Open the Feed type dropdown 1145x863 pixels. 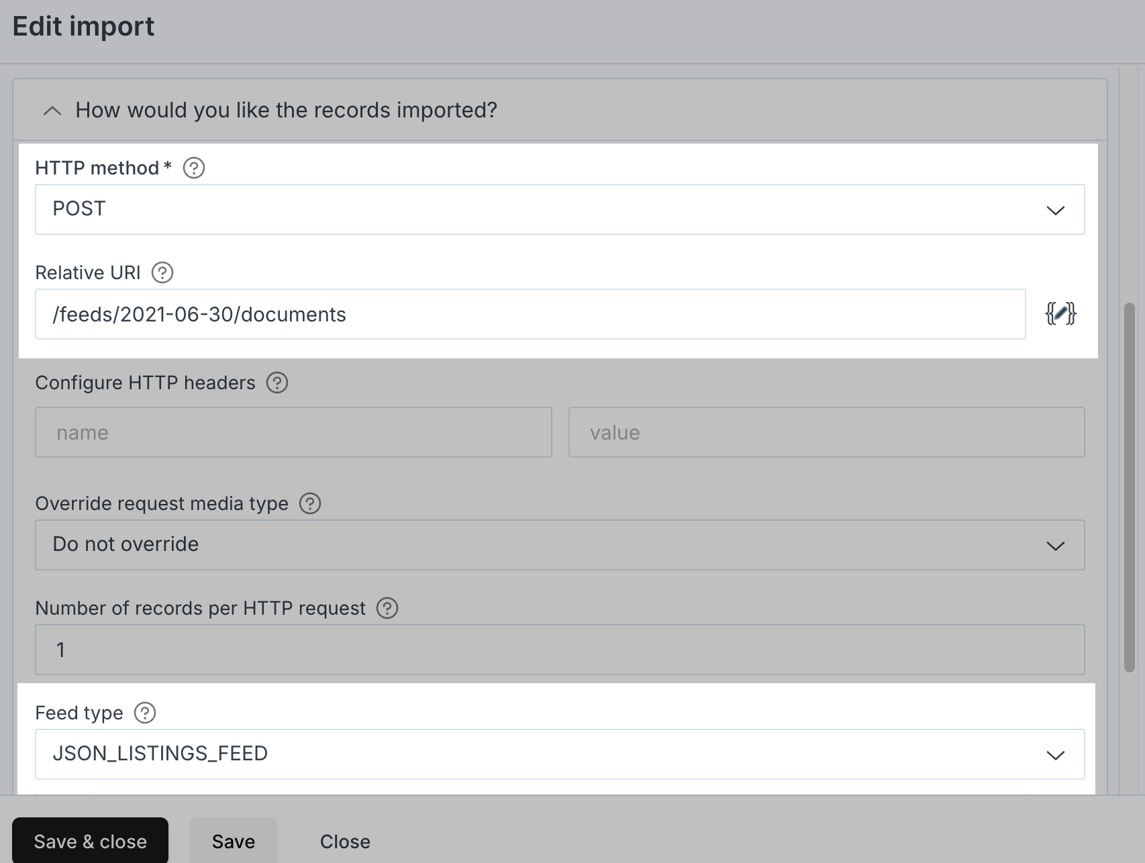[559, 754]
